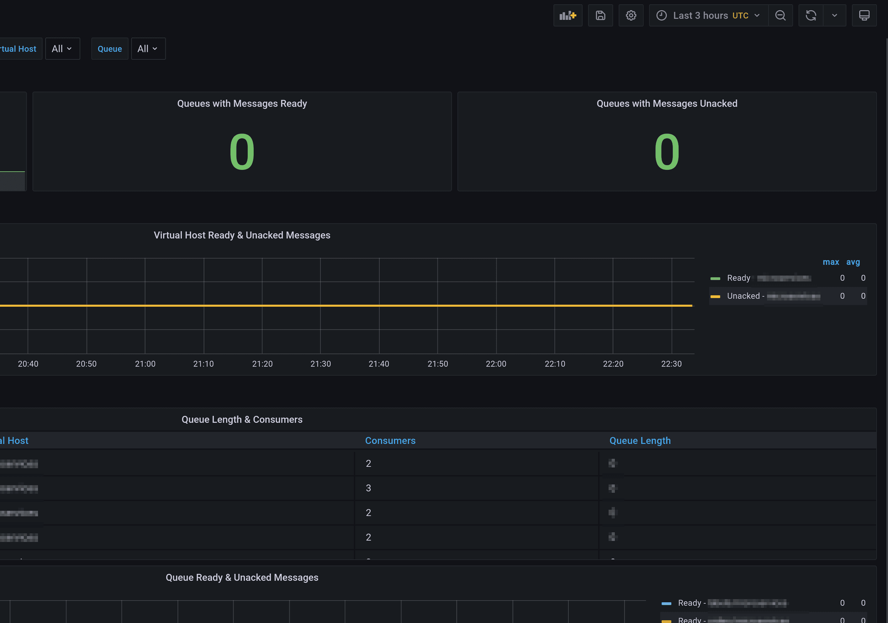
Task: Open the Virtual Host All dropdown
Action: tap(62, 49)
